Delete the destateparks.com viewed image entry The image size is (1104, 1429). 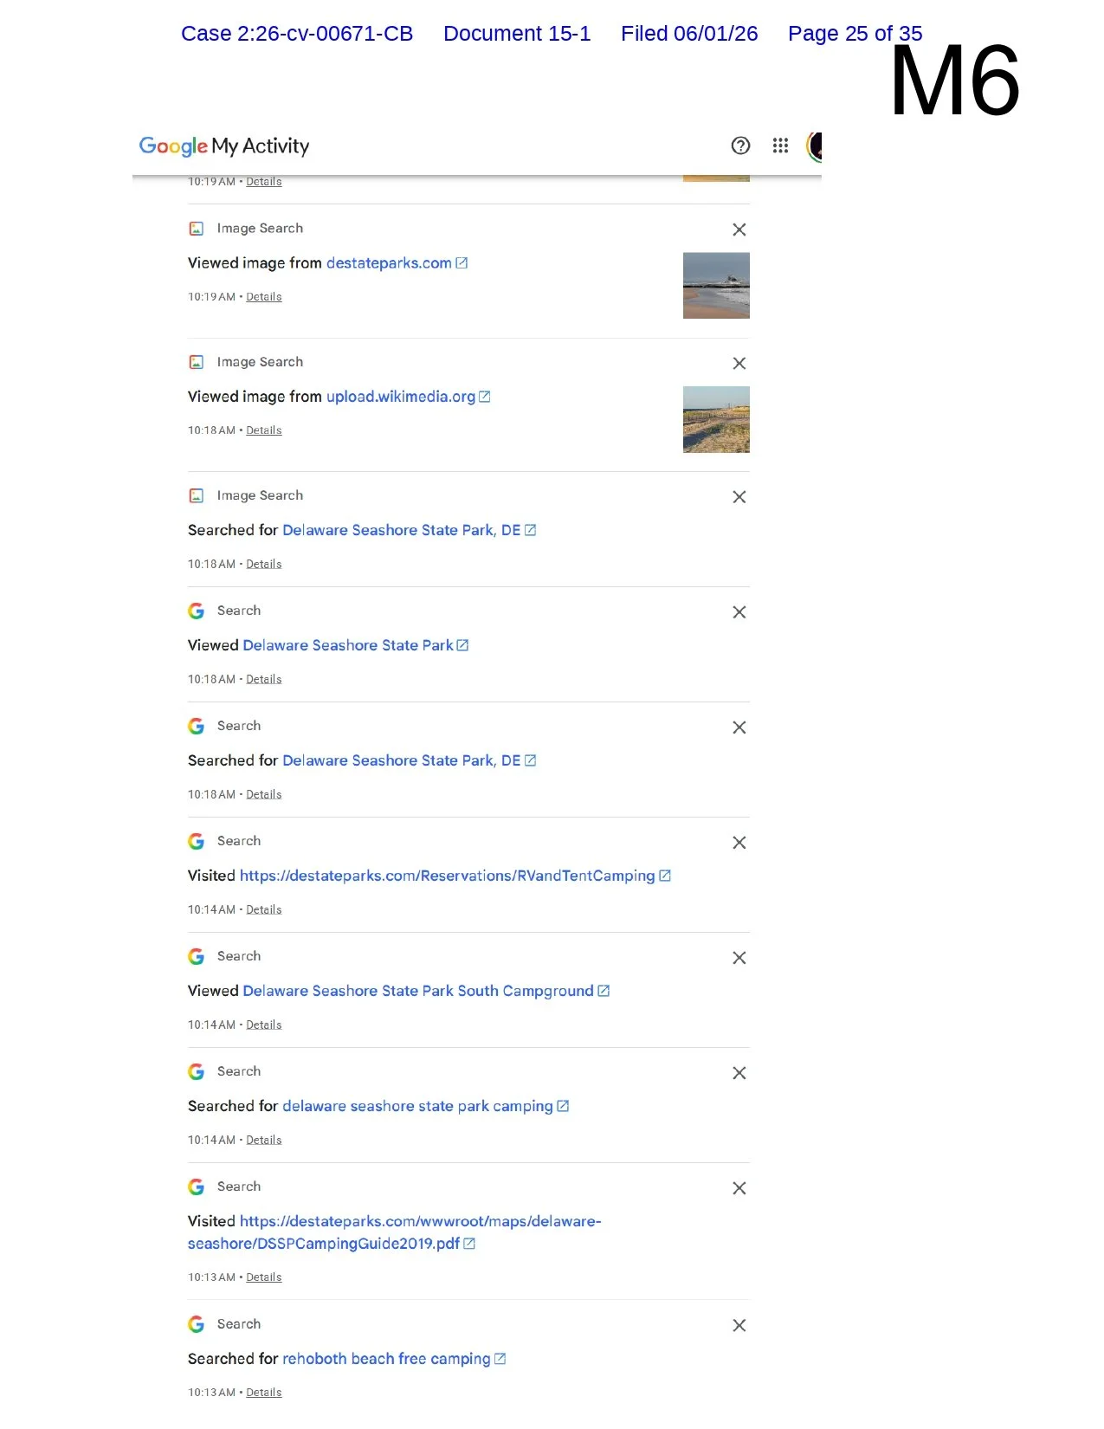(739, 230)
